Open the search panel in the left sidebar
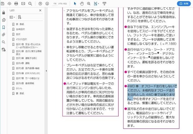 (x=3, y=42)
